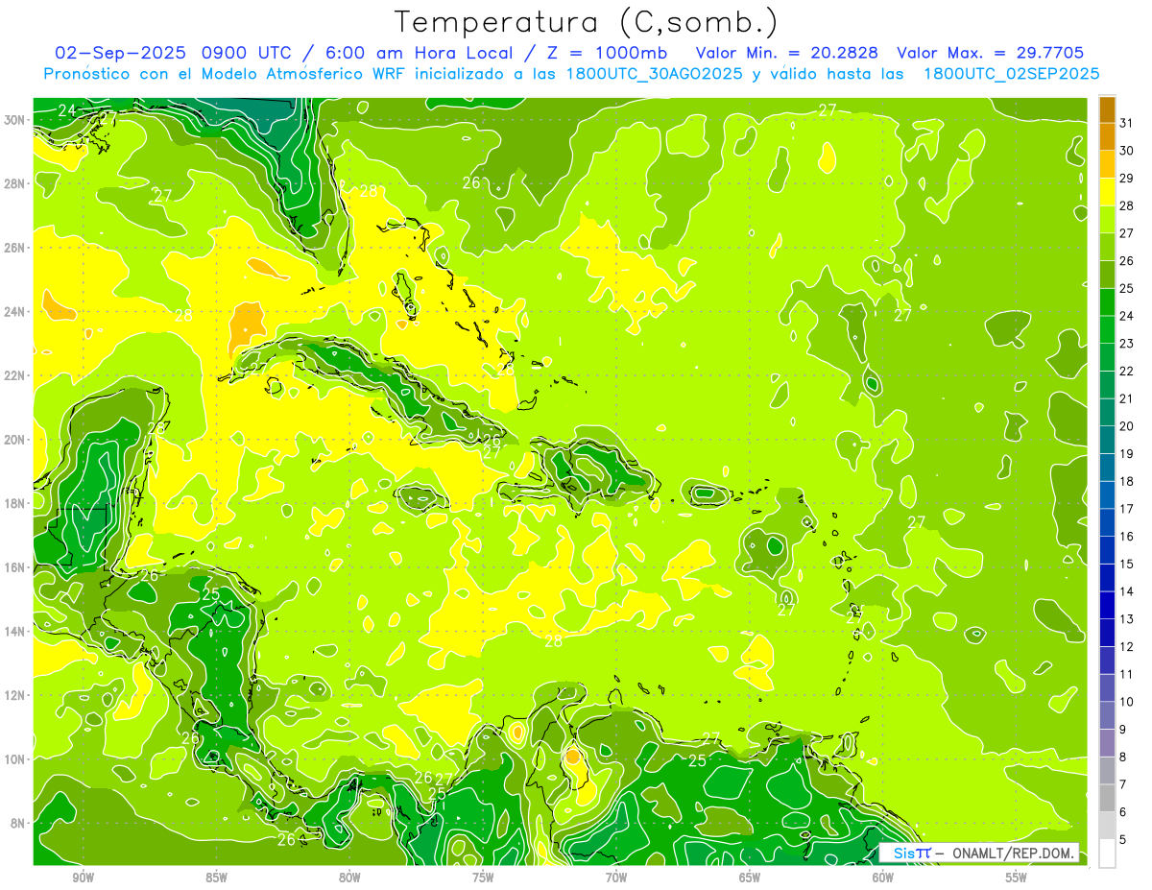The width and height of the screenshot is (1152, 890).
Task: Click the '31' value on the color scale
Action: point(1127,123)
